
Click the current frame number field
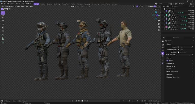[124, 101]
